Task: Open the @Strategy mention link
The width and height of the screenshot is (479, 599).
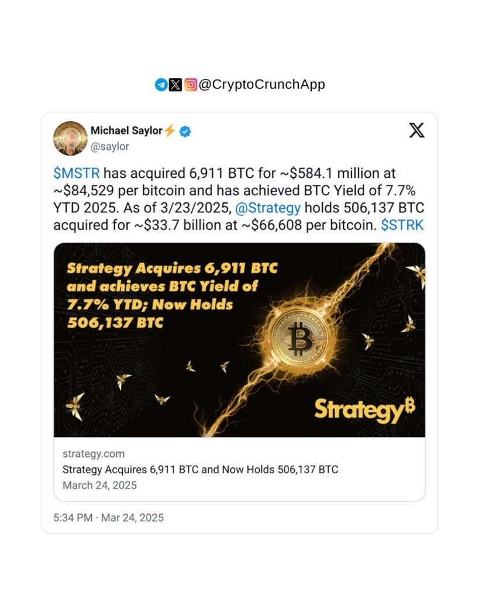Action: [x=267, y=207]
